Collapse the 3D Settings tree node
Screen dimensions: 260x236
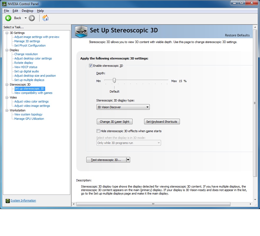coord(7,33)
